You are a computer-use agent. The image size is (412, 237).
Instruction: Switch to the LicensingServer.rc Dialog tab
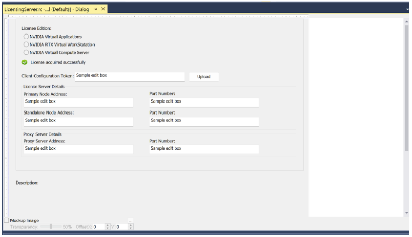click(x=47, y=9)
